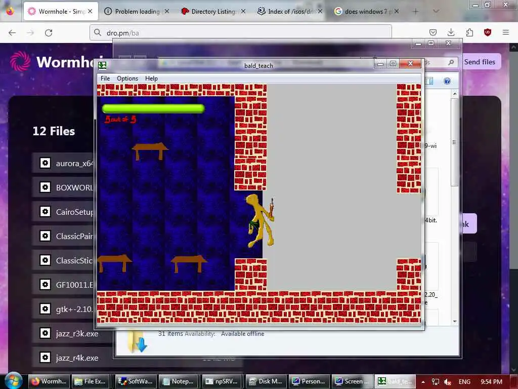Click the "5 out of 5" counter text
518x389 pixels.
coord(120,120)
